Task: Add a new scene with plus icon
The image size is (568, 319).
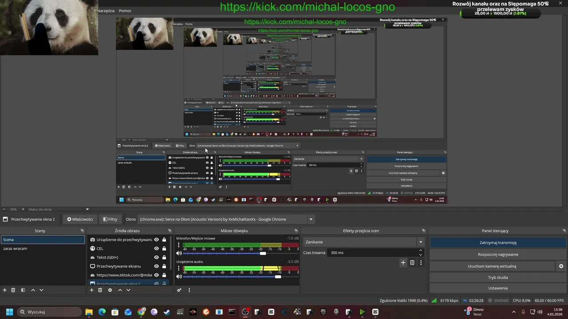Action: pyautogui.click(x=5, y=290)
